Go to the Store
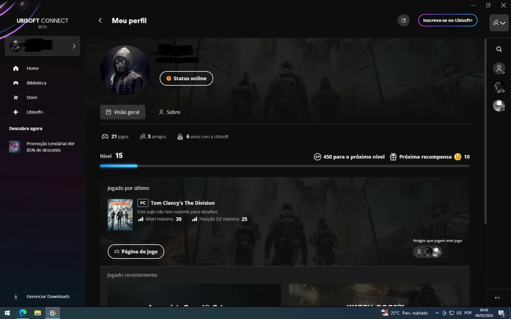The width and height of the screenshot is (511, 319). 32,97
